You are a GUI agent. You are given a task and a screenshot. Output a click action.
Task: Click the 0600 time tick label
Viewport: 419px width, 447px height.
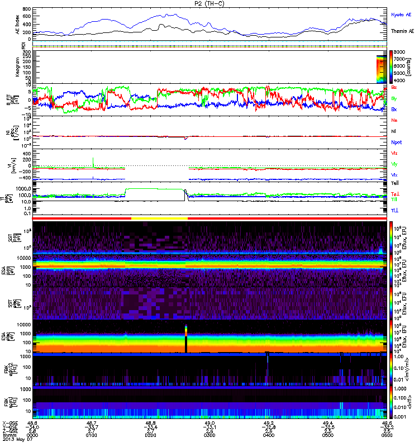coord(387,435)
